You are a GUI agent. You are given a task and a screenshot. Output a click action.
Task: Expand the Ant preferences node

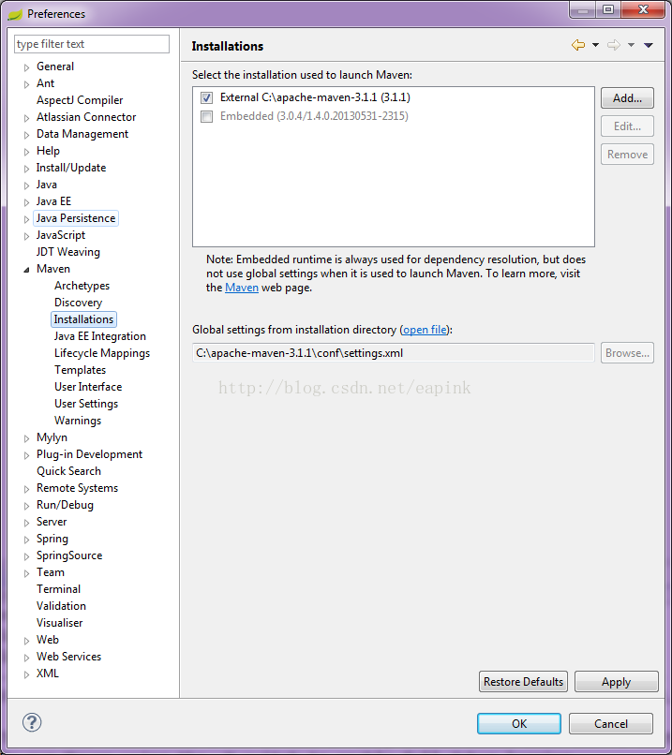(x=27, y=84)
